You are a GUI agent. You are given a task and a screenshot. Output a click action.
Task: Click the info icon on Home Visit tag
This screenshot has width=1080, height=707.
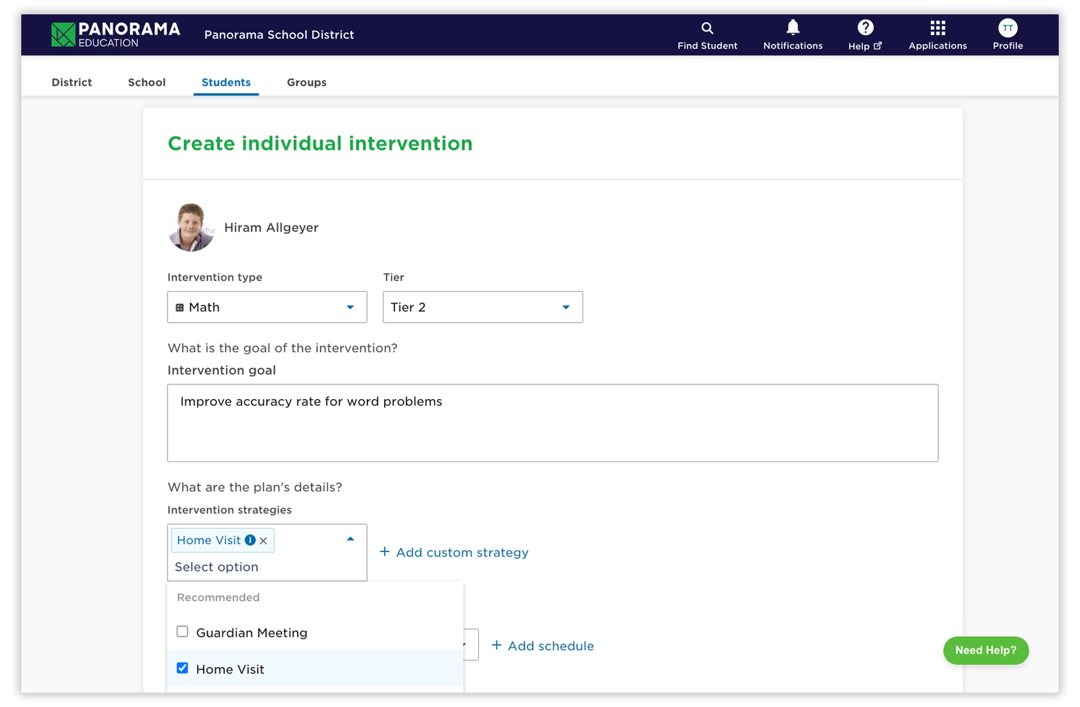(x=250, y=540)
